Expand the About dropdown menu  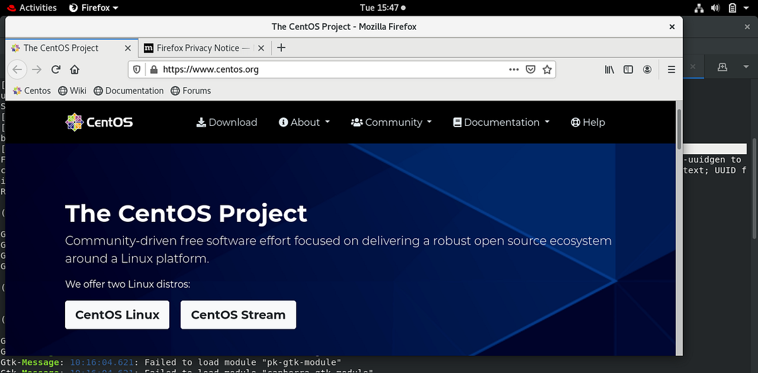[304, 122]
